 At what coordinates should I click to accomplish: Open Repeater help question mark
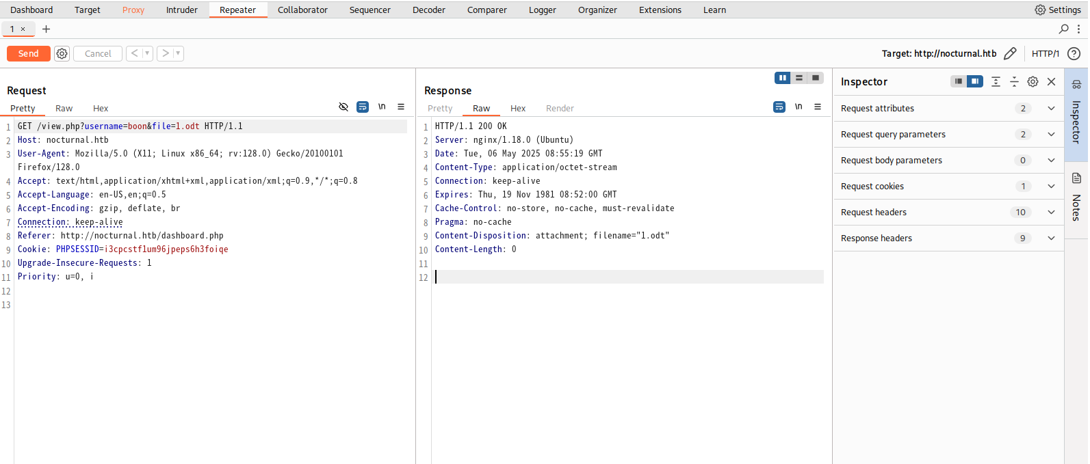(1074, 53)
